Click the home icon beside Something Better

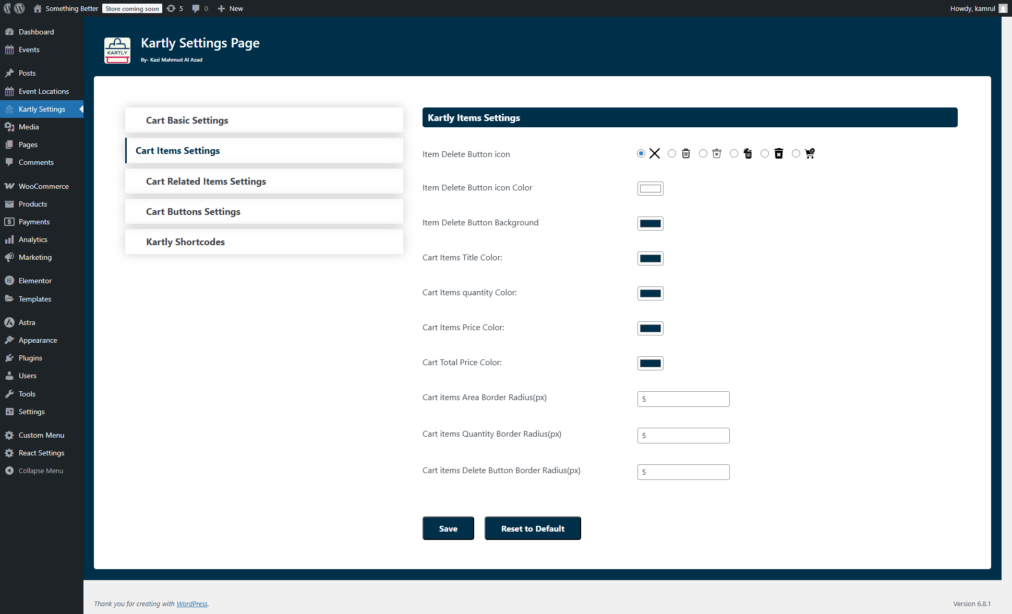click(x=38, y=8)
